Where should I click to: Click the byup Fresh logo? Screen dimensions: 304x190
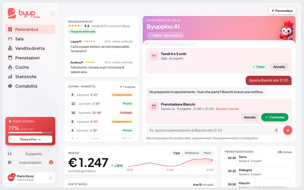point(23,13)
